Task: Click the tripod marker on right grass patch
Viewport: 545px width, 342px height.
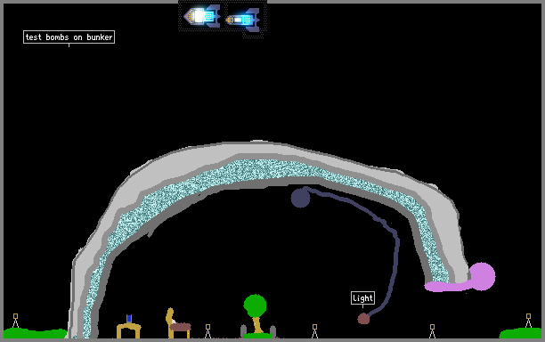Action: [528, 321]
